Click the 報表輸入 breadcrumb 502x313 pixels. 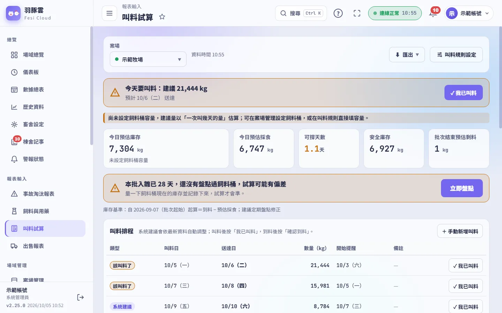point(131,7)
